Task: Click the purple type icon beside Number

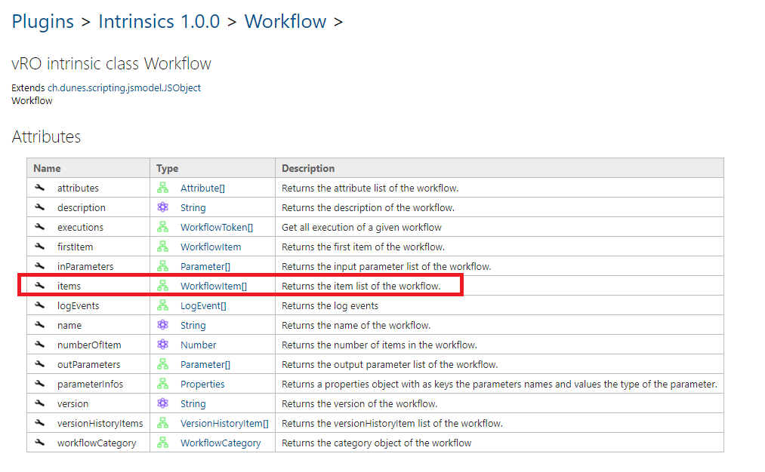Action: tap(162, 345)
